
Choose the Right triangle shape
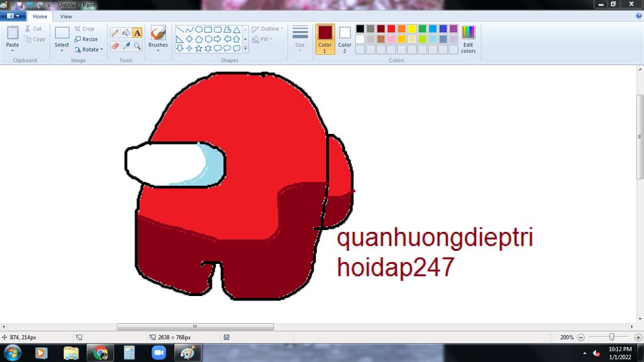click(179, 39)
